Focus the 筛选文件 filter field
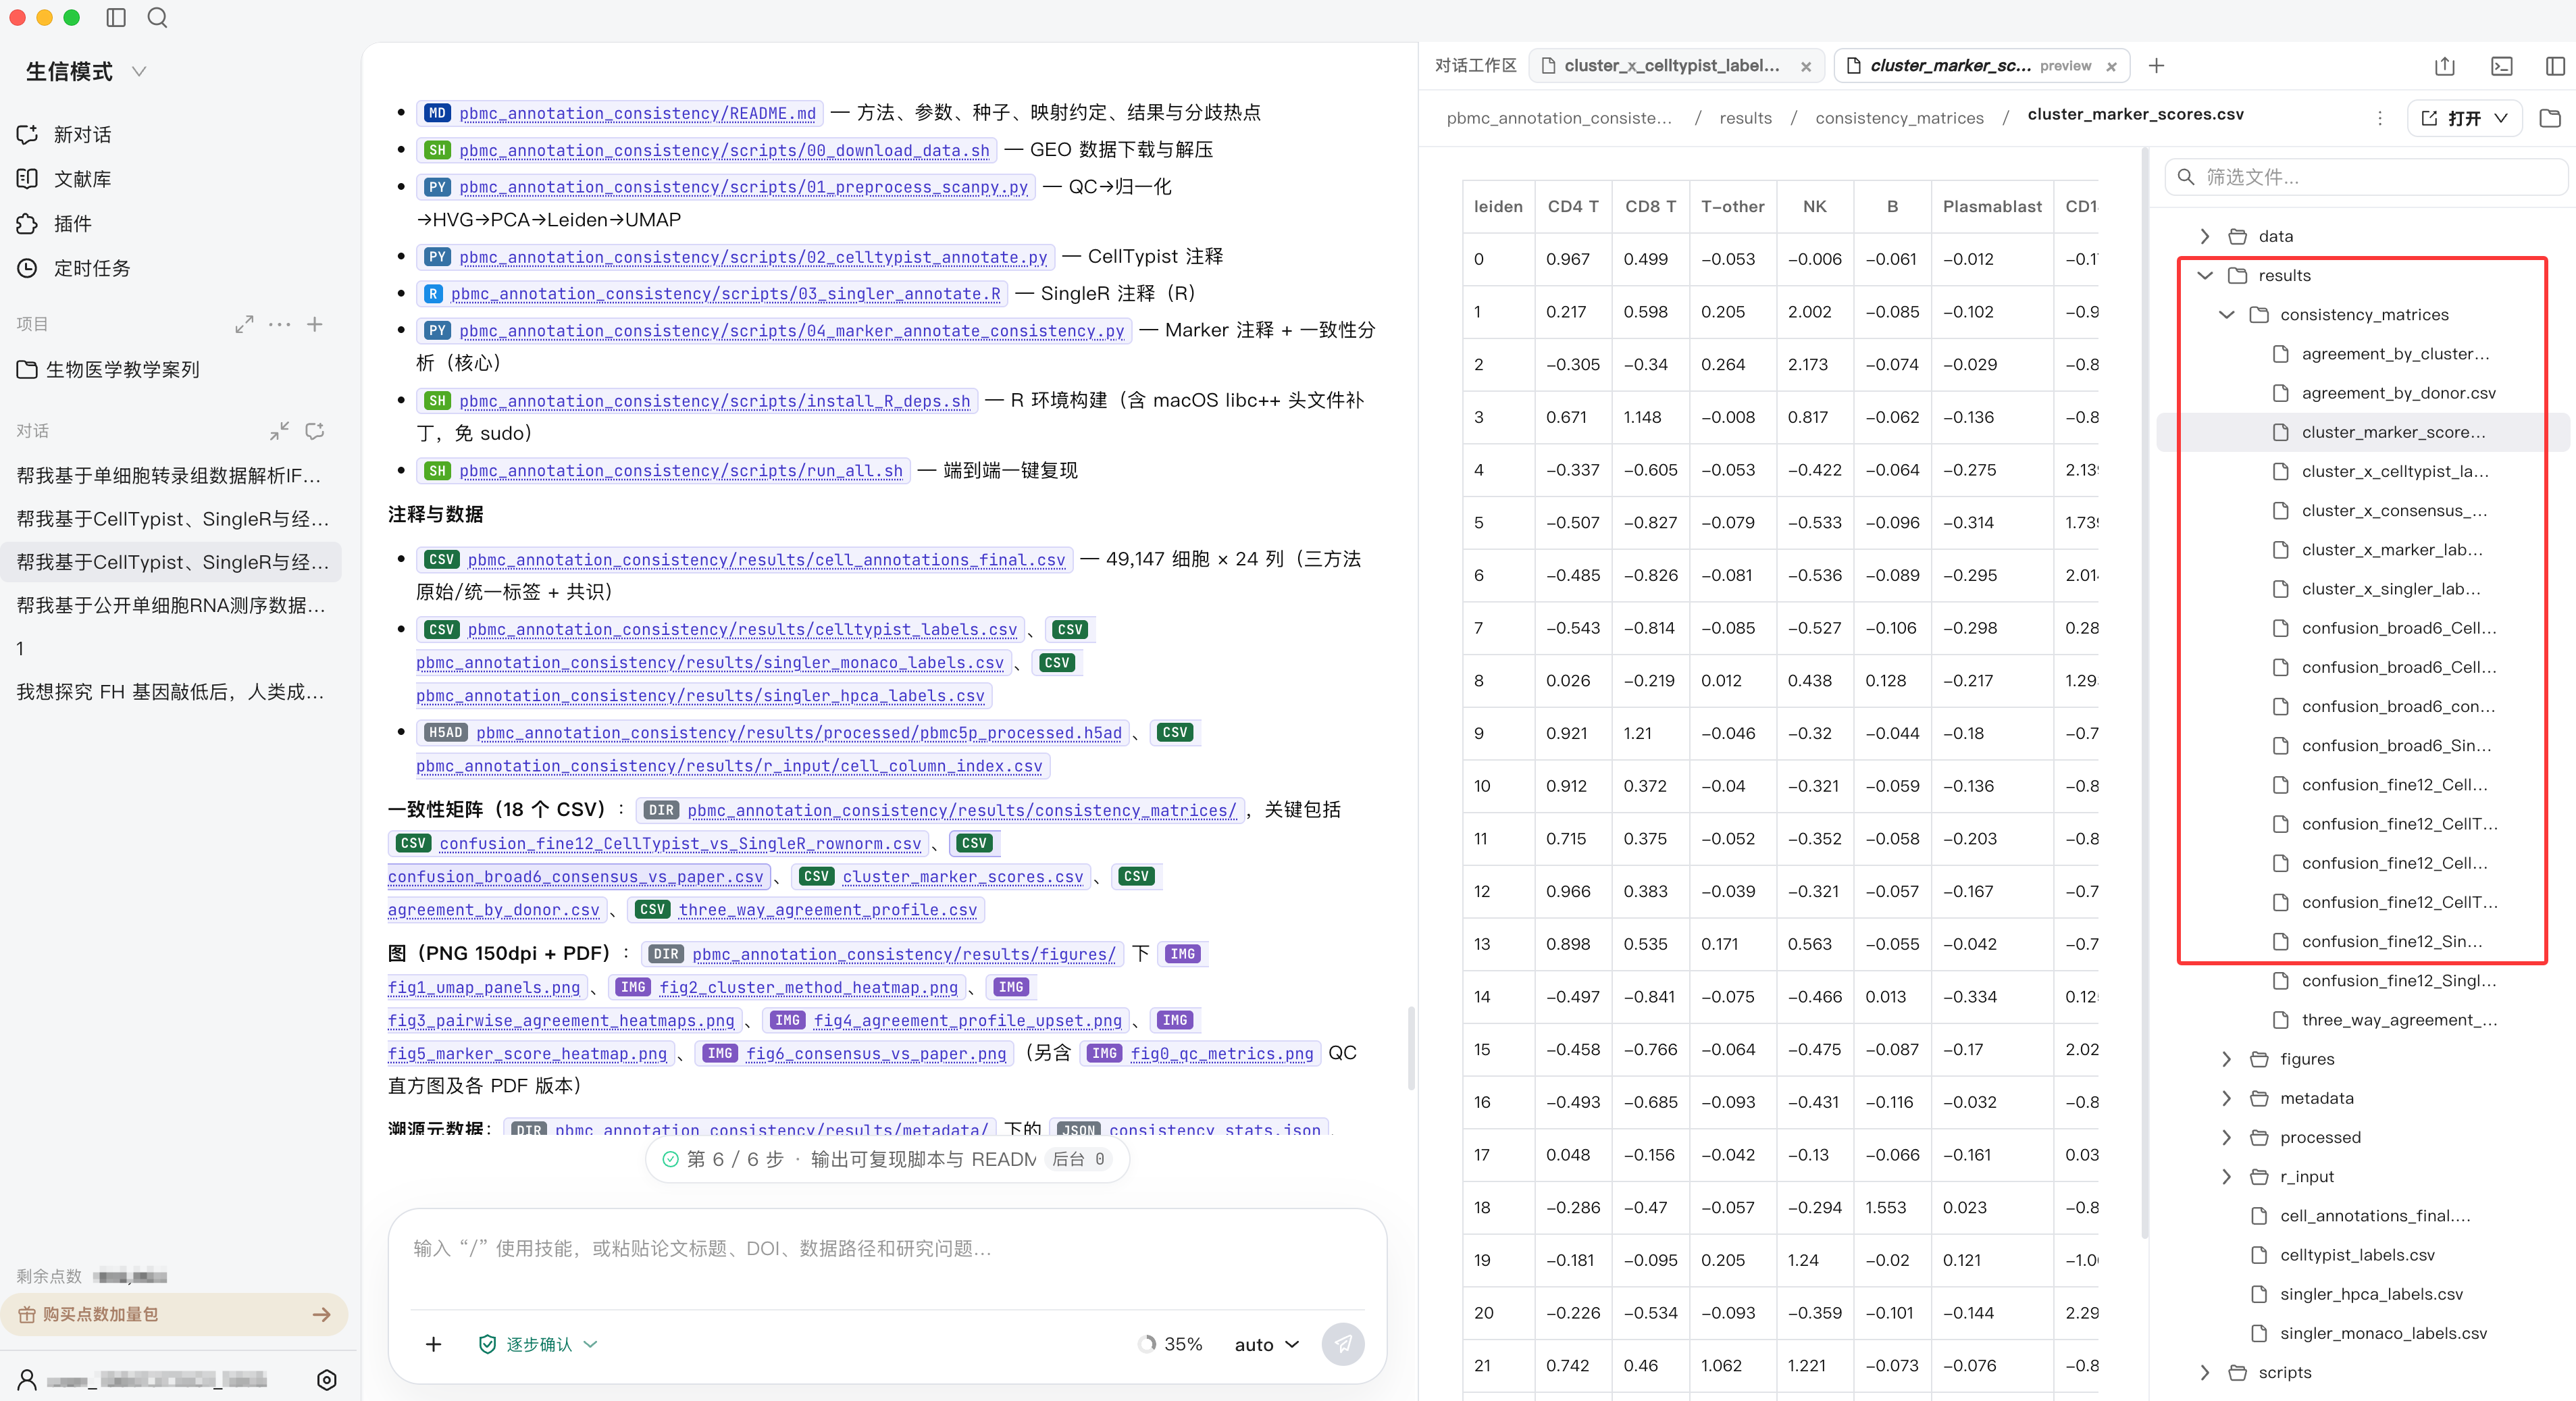Screen dimensions: 2576x1401 [x=2365, y=177]
